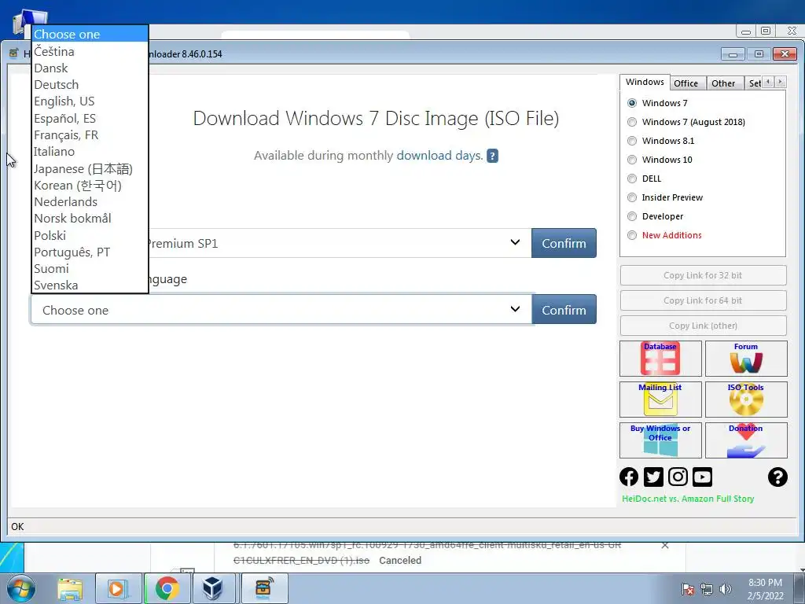Confirm the product language selection
The height and width of the screenshot is (604, 805).
pyautogui.click(x=564, y=310)
